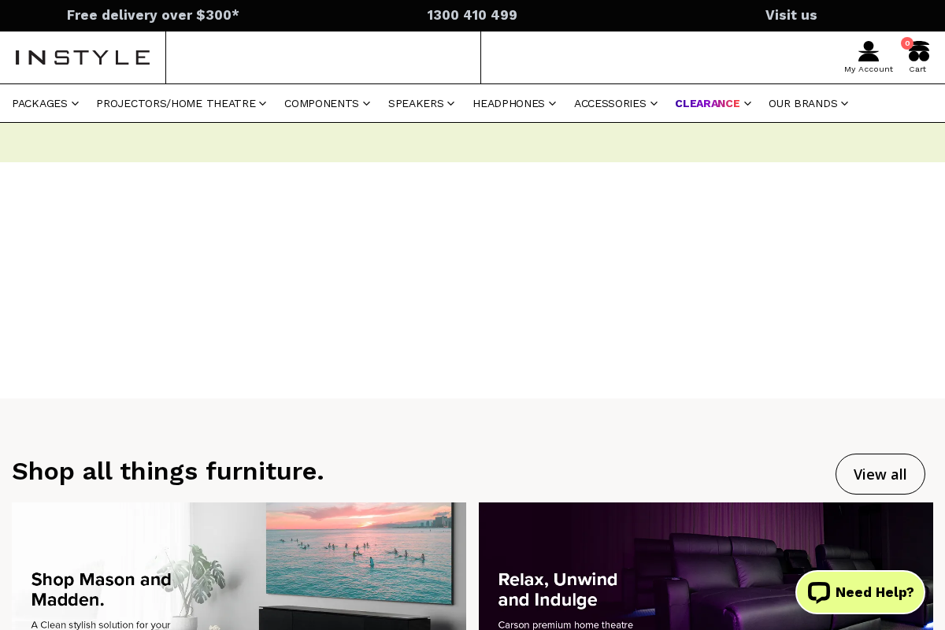The image size is (945, 630).
Task: Select the account person icon in header
Action: click(868, 51)
